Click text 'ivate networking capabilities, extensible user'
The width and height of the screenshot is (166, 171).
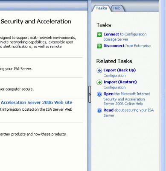pyautogui.click(x=36, y=42)
